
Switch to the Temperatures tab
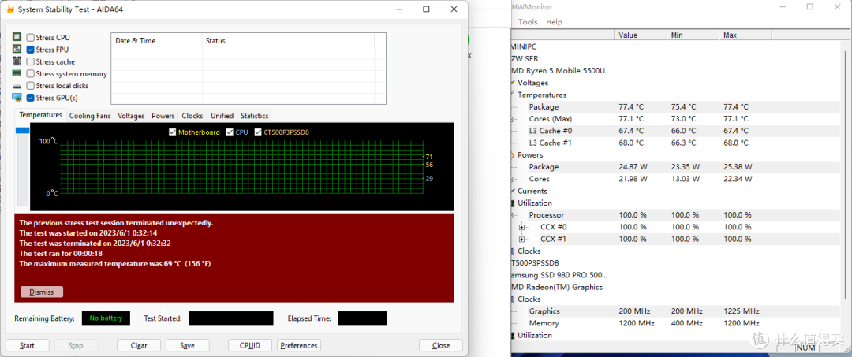[41, 115]
